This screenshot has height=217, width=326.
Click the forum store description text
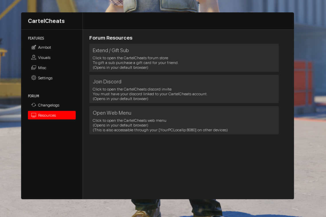click(x=130, y=58)
